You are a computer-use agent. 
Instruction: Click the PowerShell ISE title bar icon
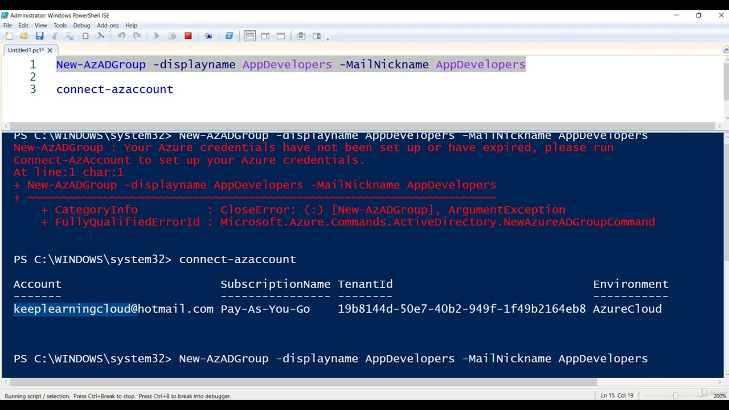5,15
